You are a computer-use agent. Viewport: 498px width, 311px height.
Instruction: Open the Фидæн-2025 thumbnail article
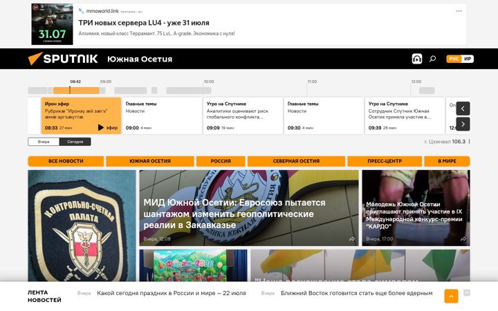[193, 265]
